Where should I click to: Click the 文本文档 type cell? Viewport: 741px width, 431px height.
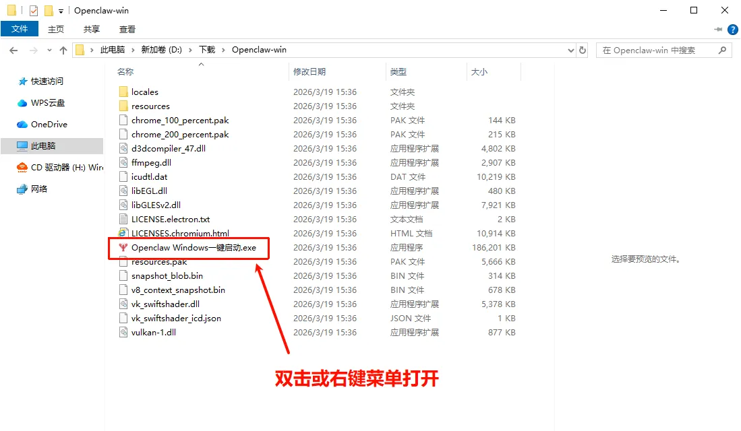[x=407, y=219]
